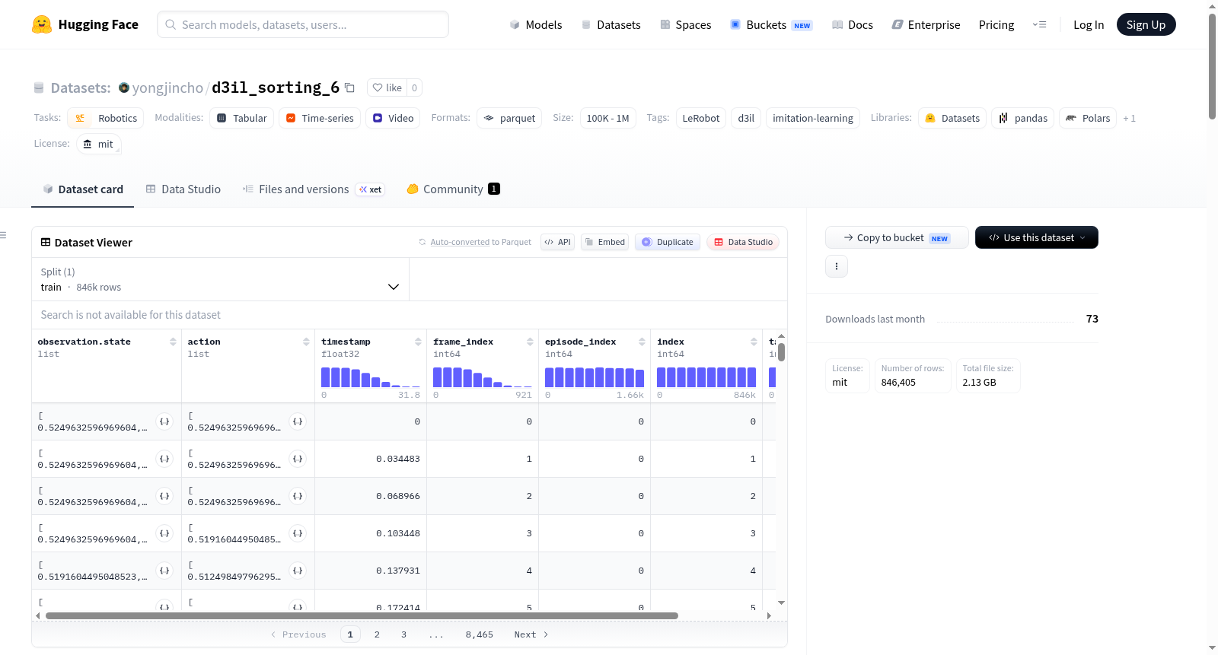Viewport: 1218px width, 655px height.
Task: Expand JSON in action row with timestamp 0.068966
Action: point(298,496)
